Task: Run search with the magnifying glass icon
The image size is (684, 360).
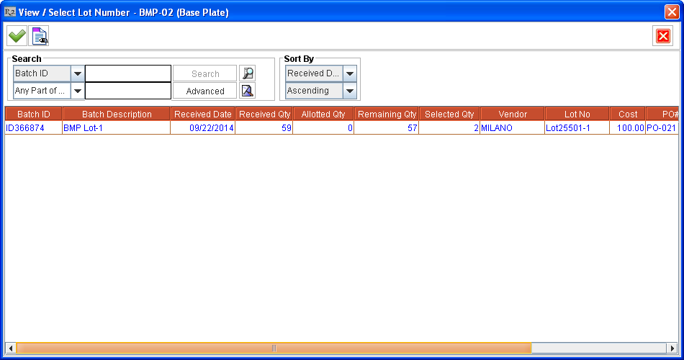Action: (248, 73)
